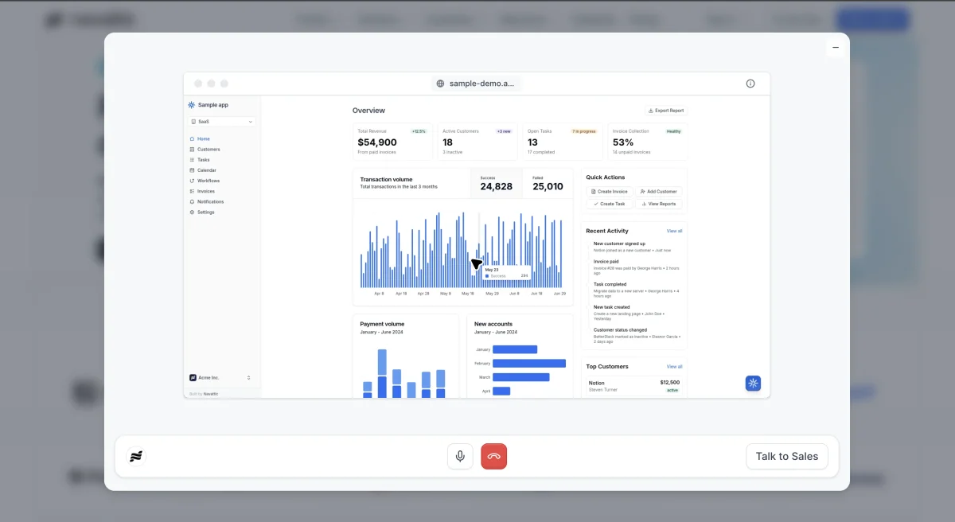Click the Settings gear icon
This screenshot has width=955, height=522.
(192, 212)
